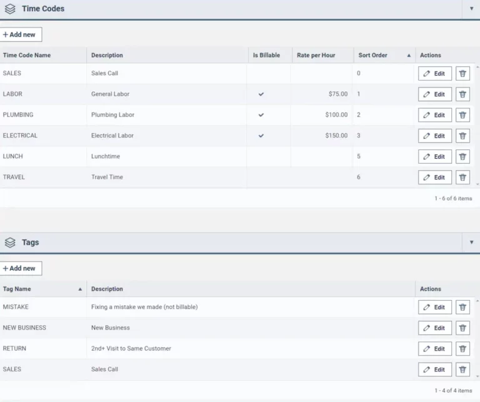Sort time codes by Sort Order column

pyautogui.click(x=373, y=55)
